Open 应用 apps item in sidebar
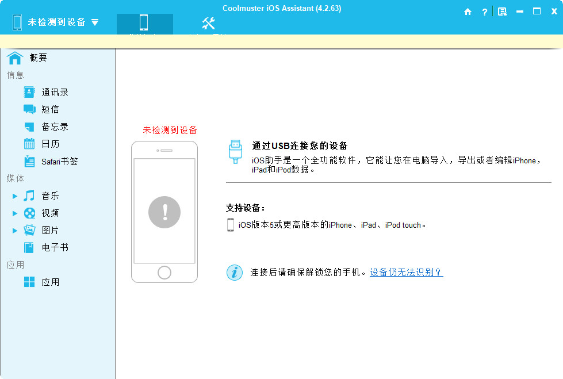Screen dimensions: 563x379 (x=50, y=282)
